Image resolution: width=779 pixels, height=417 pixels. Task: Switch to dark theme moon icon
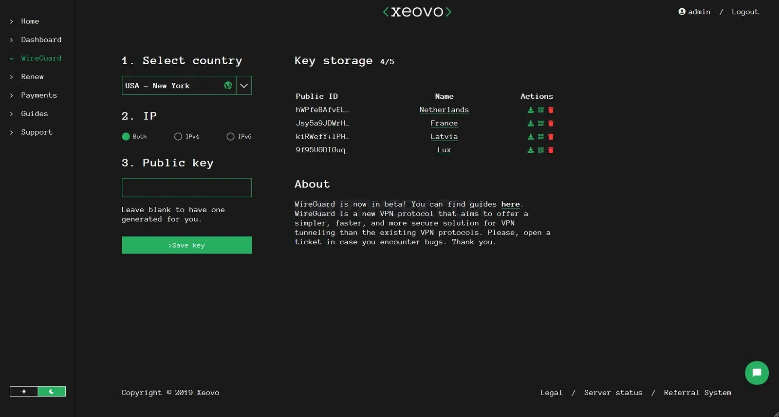point(52,392)
